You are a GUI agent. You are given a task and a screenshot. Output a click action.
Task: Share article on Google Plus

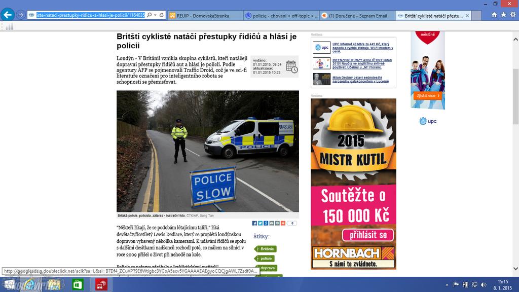click(266, 223)
